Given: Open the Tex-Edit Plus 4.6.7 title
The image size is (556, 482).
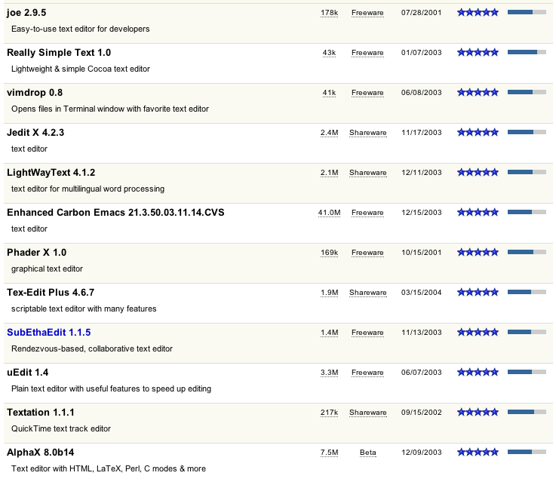Looking at the screenshot, I should click(x=51, y=293).
